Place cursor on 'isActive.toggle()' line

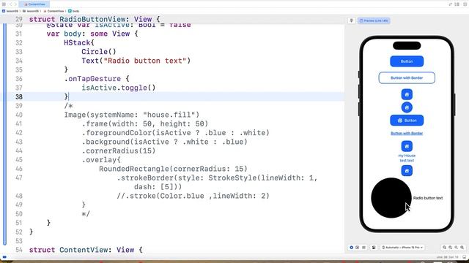tap(119, 88)
